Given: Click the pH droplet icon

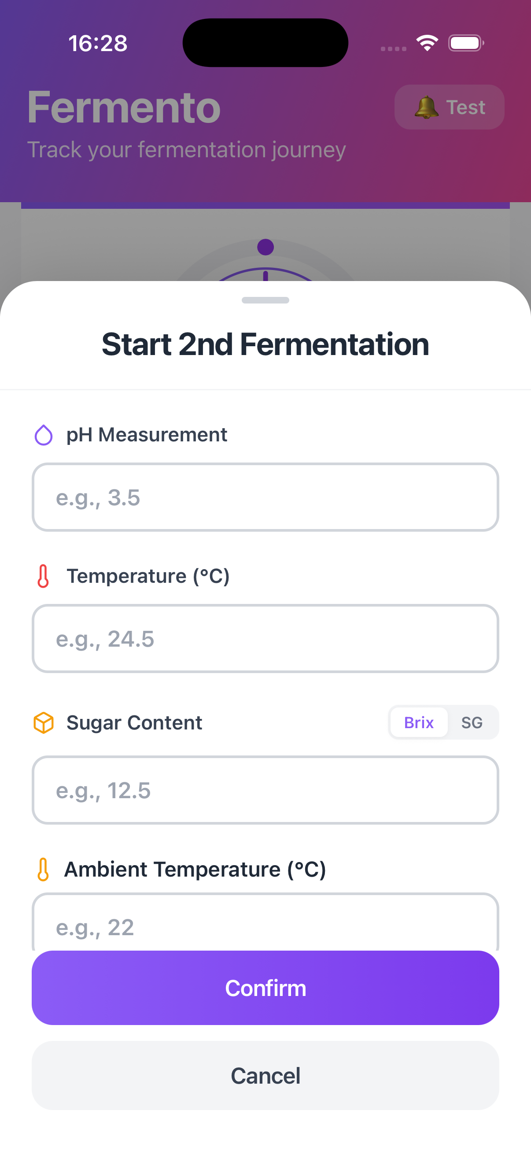Looking at the screenshot, I should point(44,435).
